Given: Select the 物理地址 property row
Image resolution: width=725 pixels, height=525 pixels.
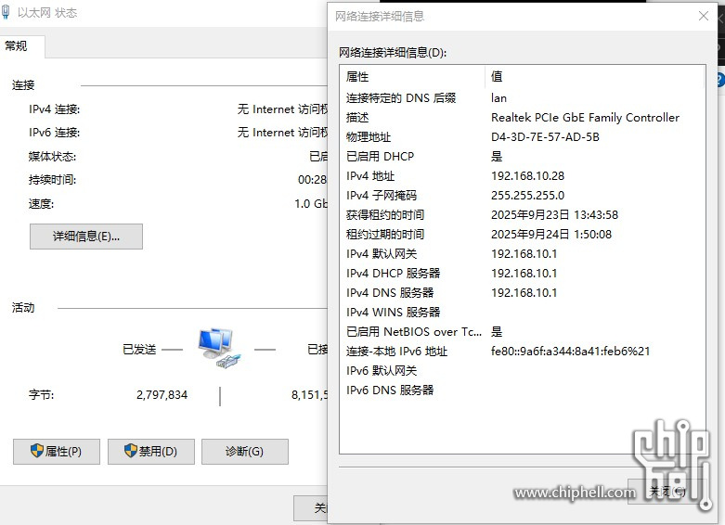Looking at the screenshot, I should tap(523, 136).
